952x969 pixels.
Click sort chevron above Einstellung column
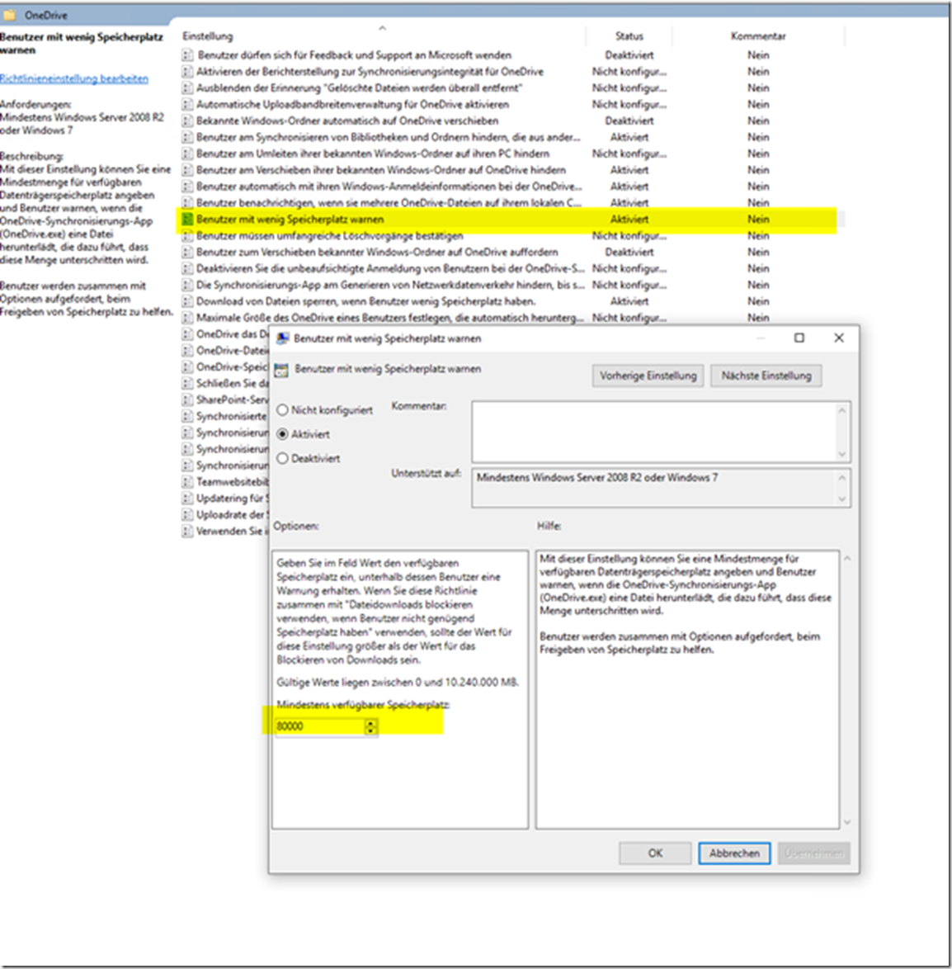click(x=383, y=28)
